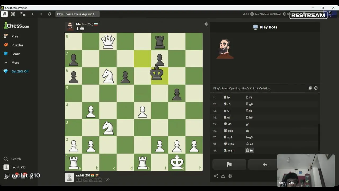Jump to move 18 black e7
This screenshot has width=339, height=191.
click(x=249, y=144)
